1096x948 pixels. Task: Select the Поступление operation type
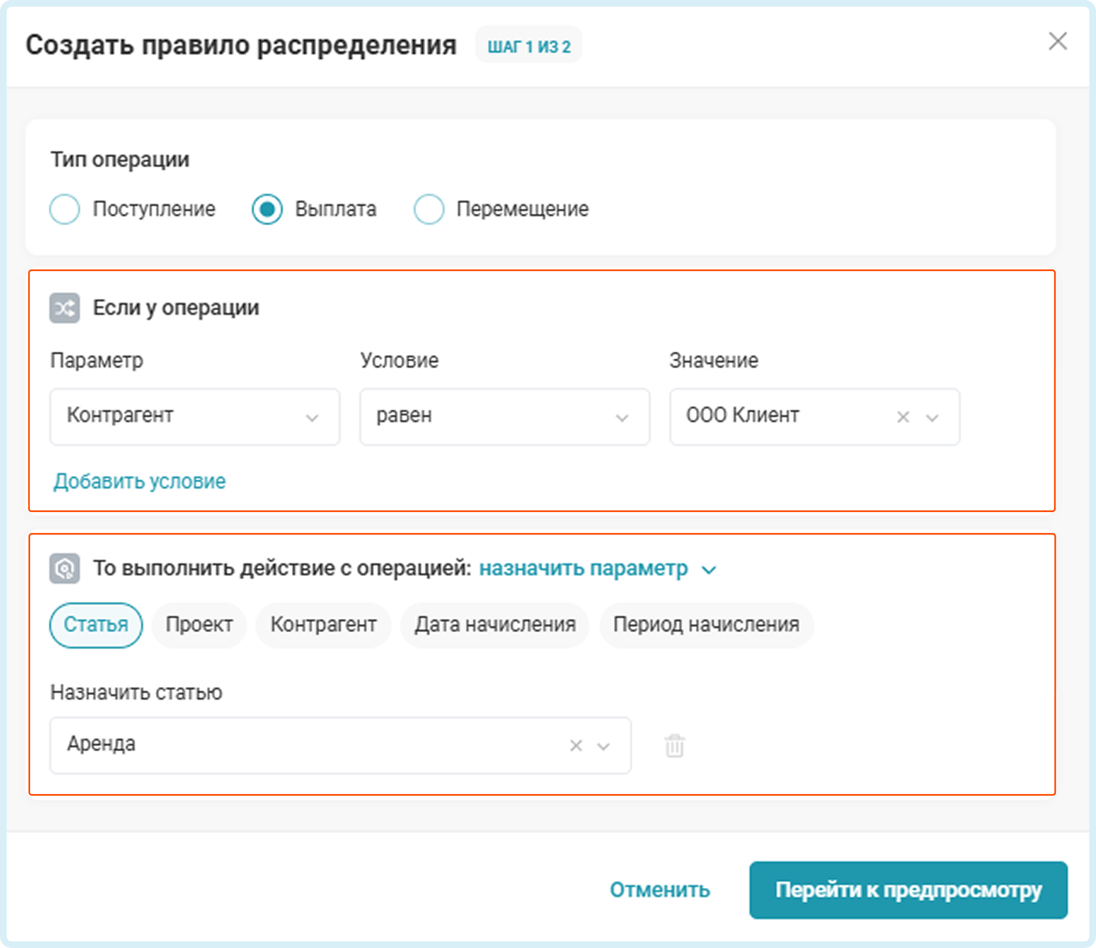click(64, 209)
